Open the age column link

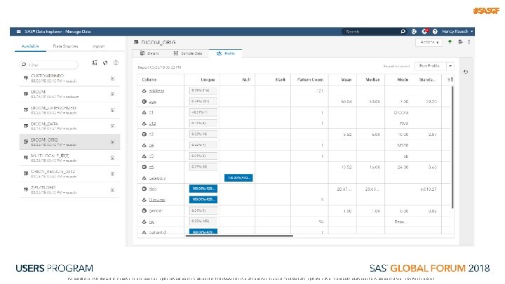coord(153,102)
